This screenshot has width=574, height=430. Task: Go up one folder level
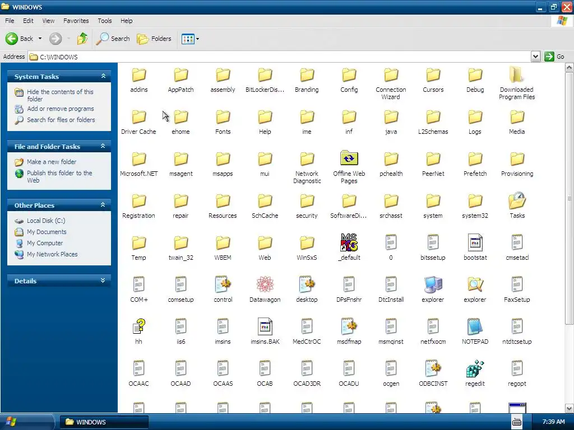point(82,39)
